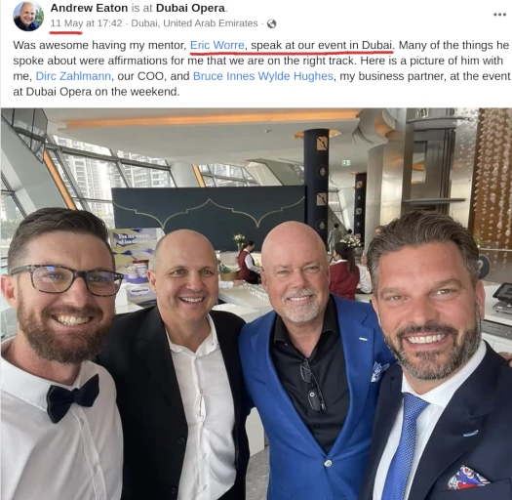512x500 pixels.
Task: Open the three-dot post options menu
Action: 499,15
